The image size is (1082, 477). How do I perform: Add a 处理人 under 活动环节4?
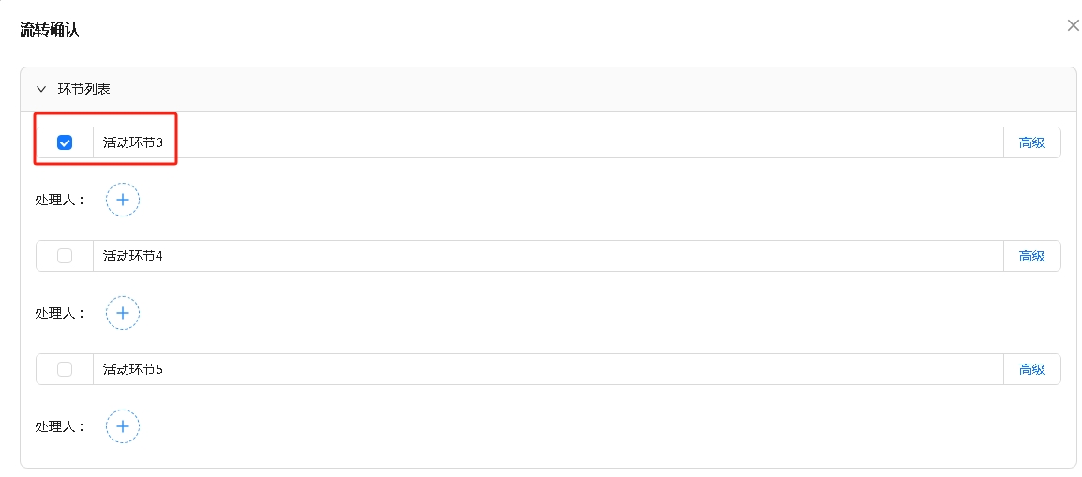click(122, 313)
